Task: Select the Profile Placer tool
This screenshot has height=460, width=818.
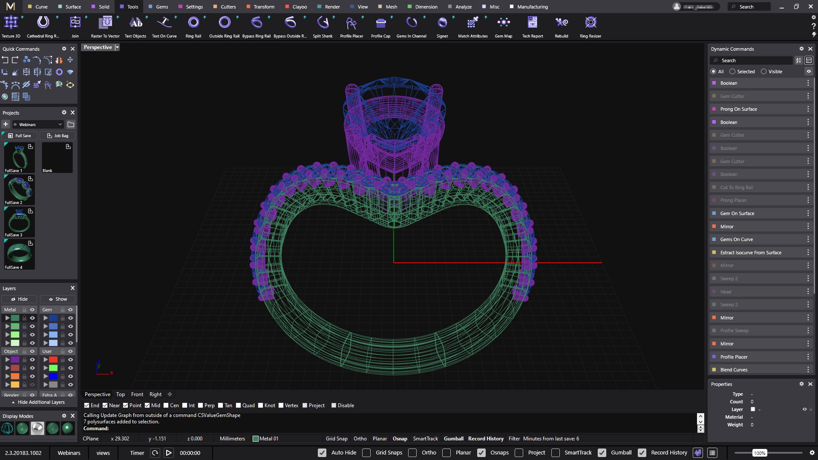Action: (351, 27)
